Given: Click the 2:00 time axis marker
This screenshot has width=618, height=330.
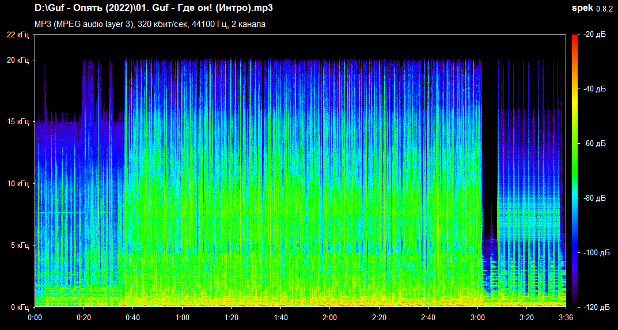Looking at the screenshot, I should (x=330, y=317).
